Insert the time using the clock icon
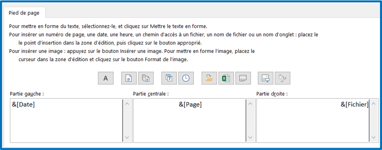Screen dimensions: 382x150 [x=186, y=78]
